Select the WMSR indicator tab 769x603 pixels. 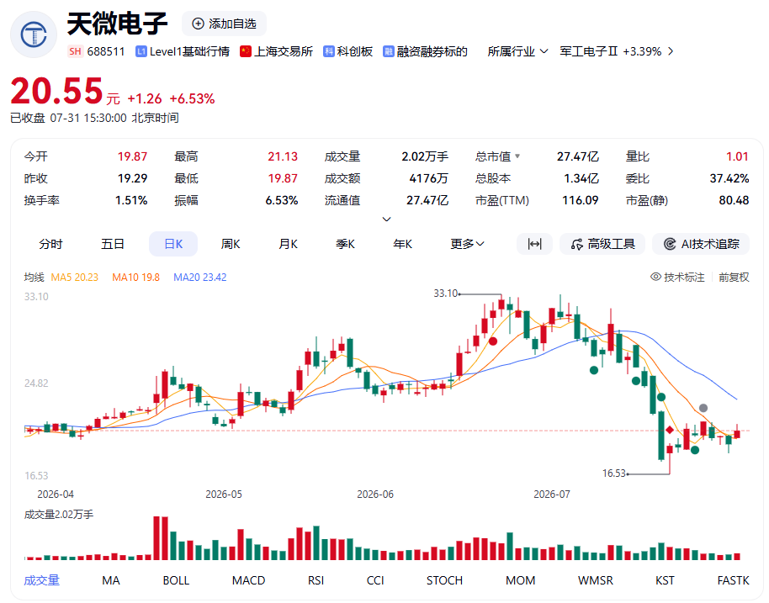596,580
